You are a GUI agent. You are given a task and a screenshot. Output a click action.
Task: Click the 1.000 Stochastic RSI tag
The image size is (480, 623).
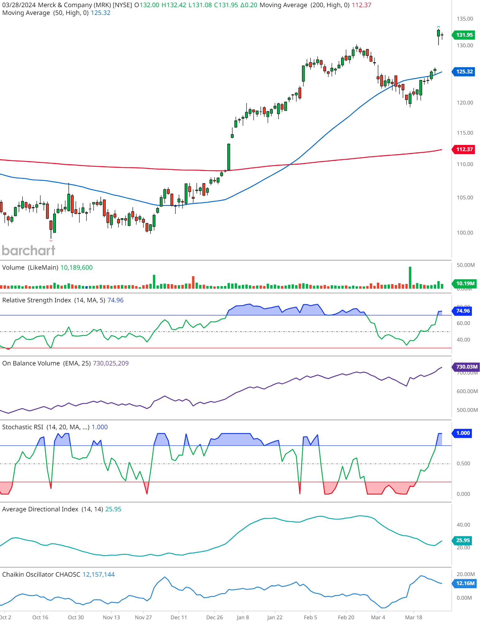[x=462, y=433]
